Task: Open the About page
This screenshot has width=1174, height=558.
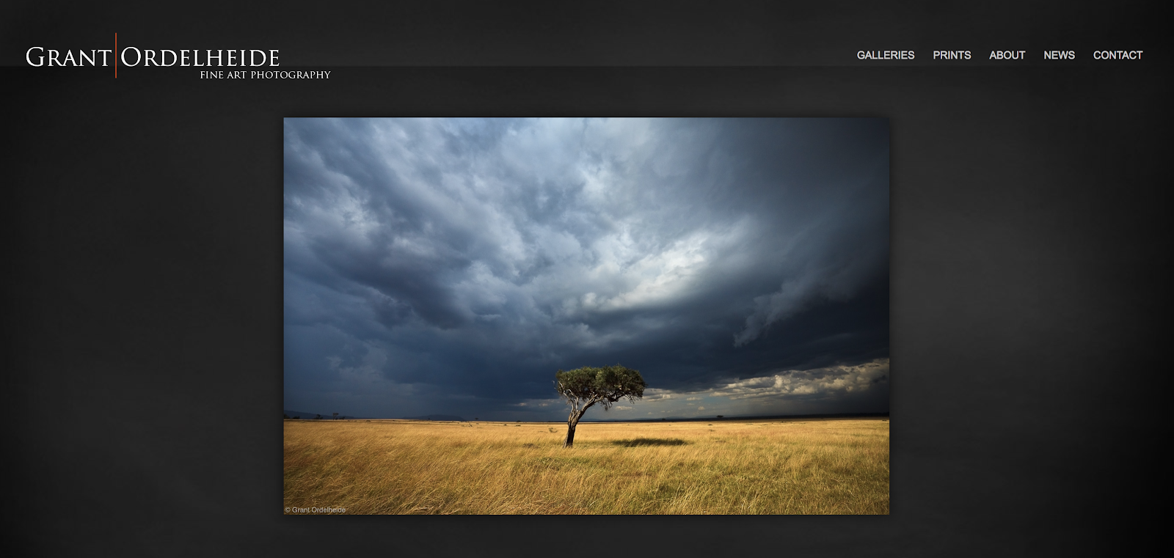Action: click(1007, 55)
